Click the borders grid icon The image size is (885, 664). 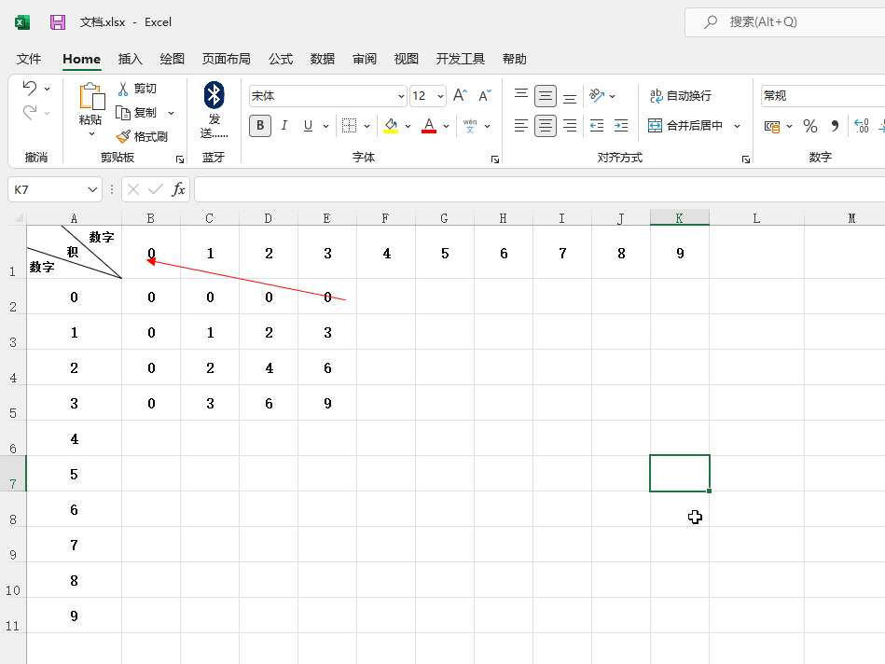point(350,125)
